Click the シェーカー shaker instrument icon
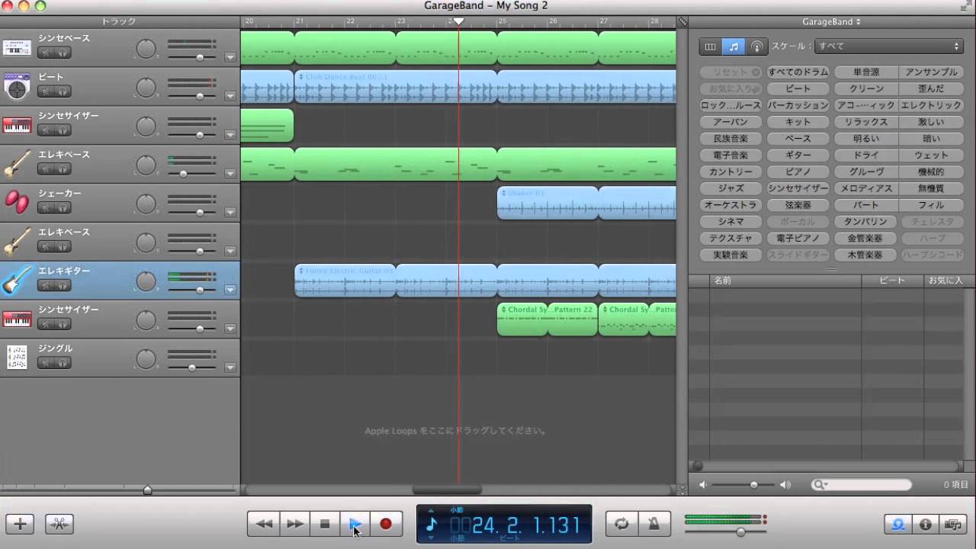This screenshot has height=549, width=976. (17, 203)
